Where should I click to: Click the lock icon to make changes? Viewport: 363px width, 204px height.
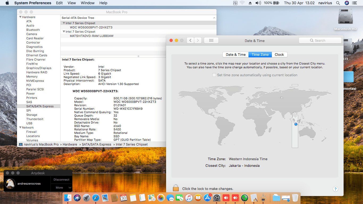click(x=176, y=188)
